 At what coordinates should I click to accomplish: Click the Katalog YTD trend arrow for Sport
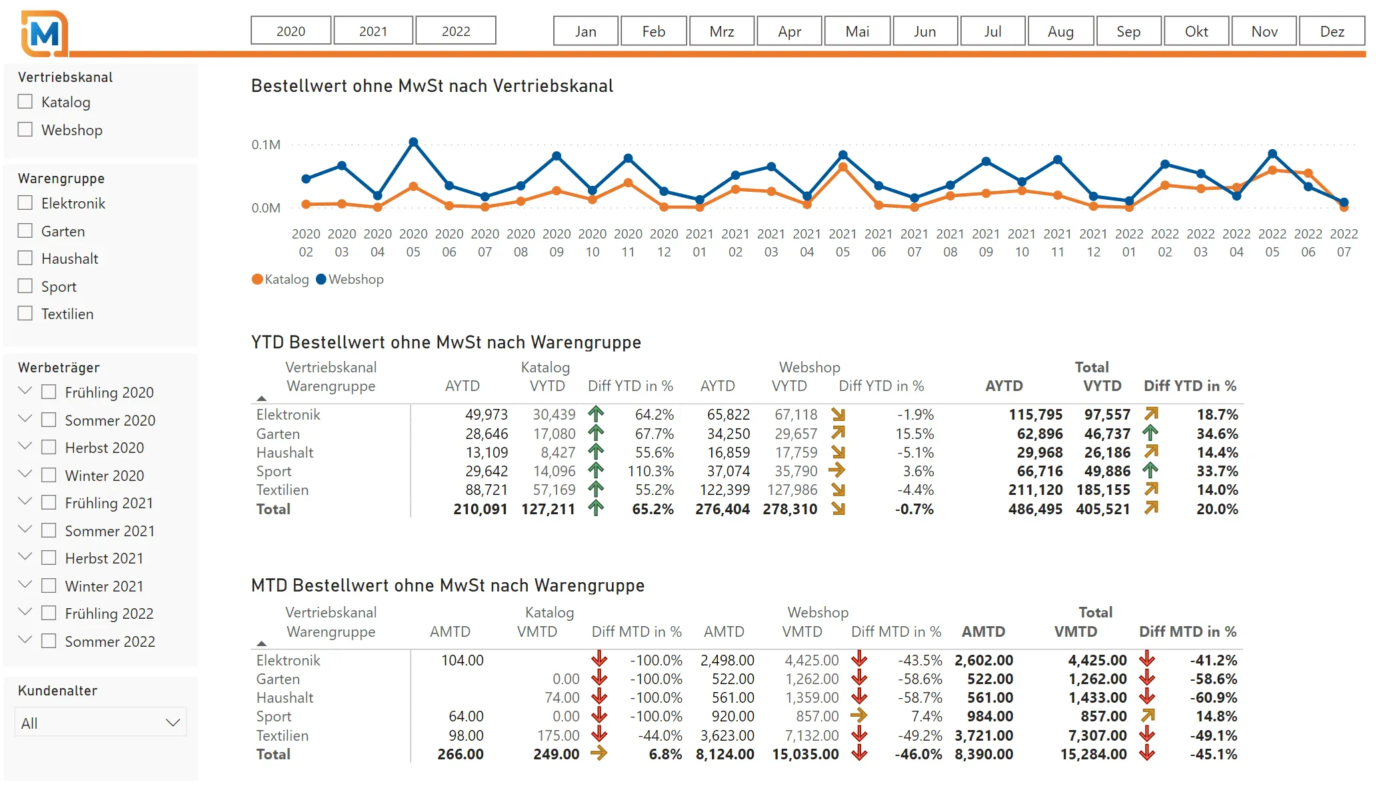tap(596, 470)
